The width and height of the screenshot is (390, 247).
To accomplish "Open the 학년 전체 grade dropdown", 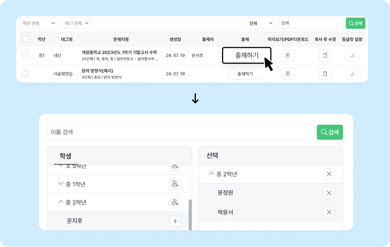I will 38,23.
